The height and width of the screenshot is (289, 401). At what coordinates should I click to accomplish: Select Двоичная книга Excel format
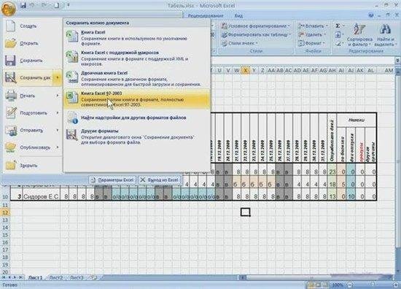pos(137,78)
